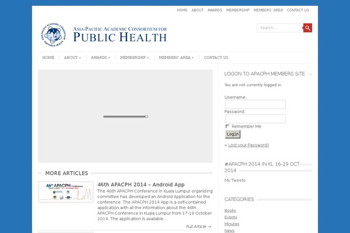Focus the Search input field
Viewport: 350px width, 233px height.
[280, 28]
